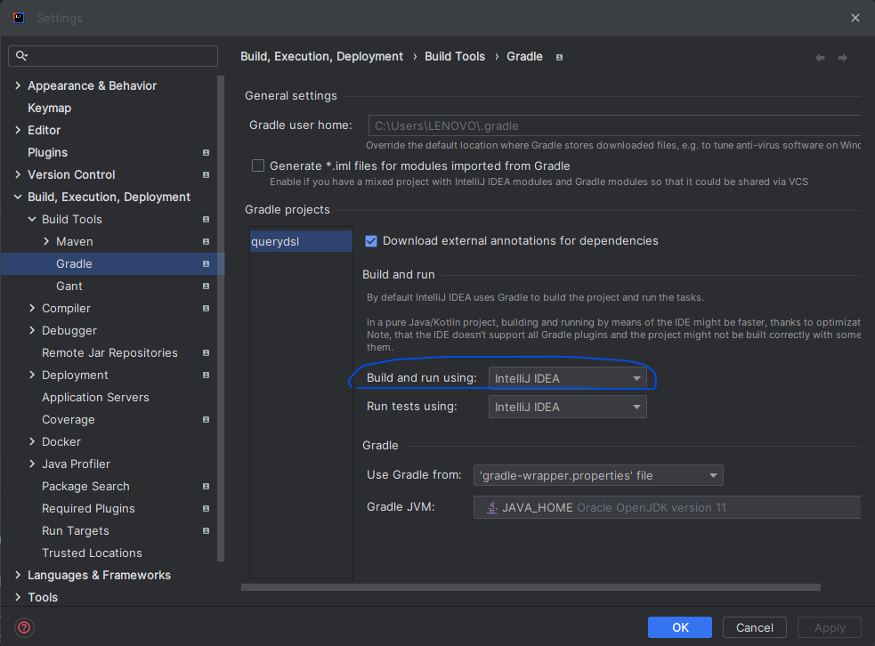Click the project icon next to Required Plugins
This screenshot has width=875, height=646.
(206, 509)
